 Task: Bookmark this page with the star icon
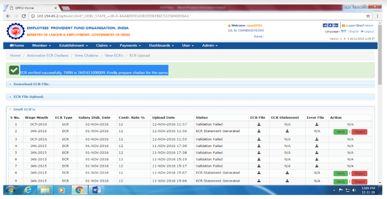[368, 15]
